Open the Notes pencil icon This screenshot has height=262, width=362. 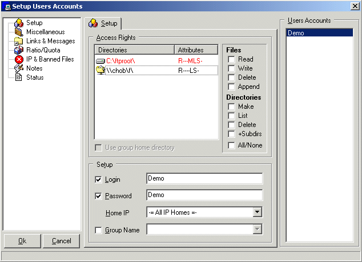point(19,68)
